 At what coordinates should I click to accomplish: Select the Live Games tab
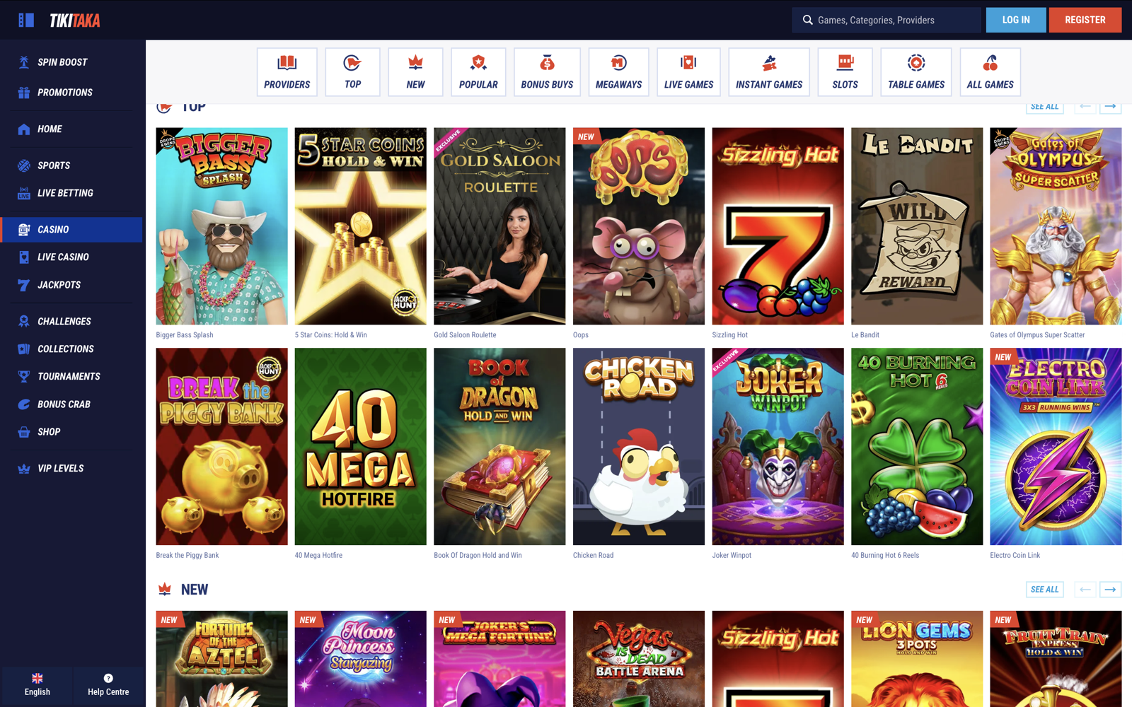coord(688,72)
